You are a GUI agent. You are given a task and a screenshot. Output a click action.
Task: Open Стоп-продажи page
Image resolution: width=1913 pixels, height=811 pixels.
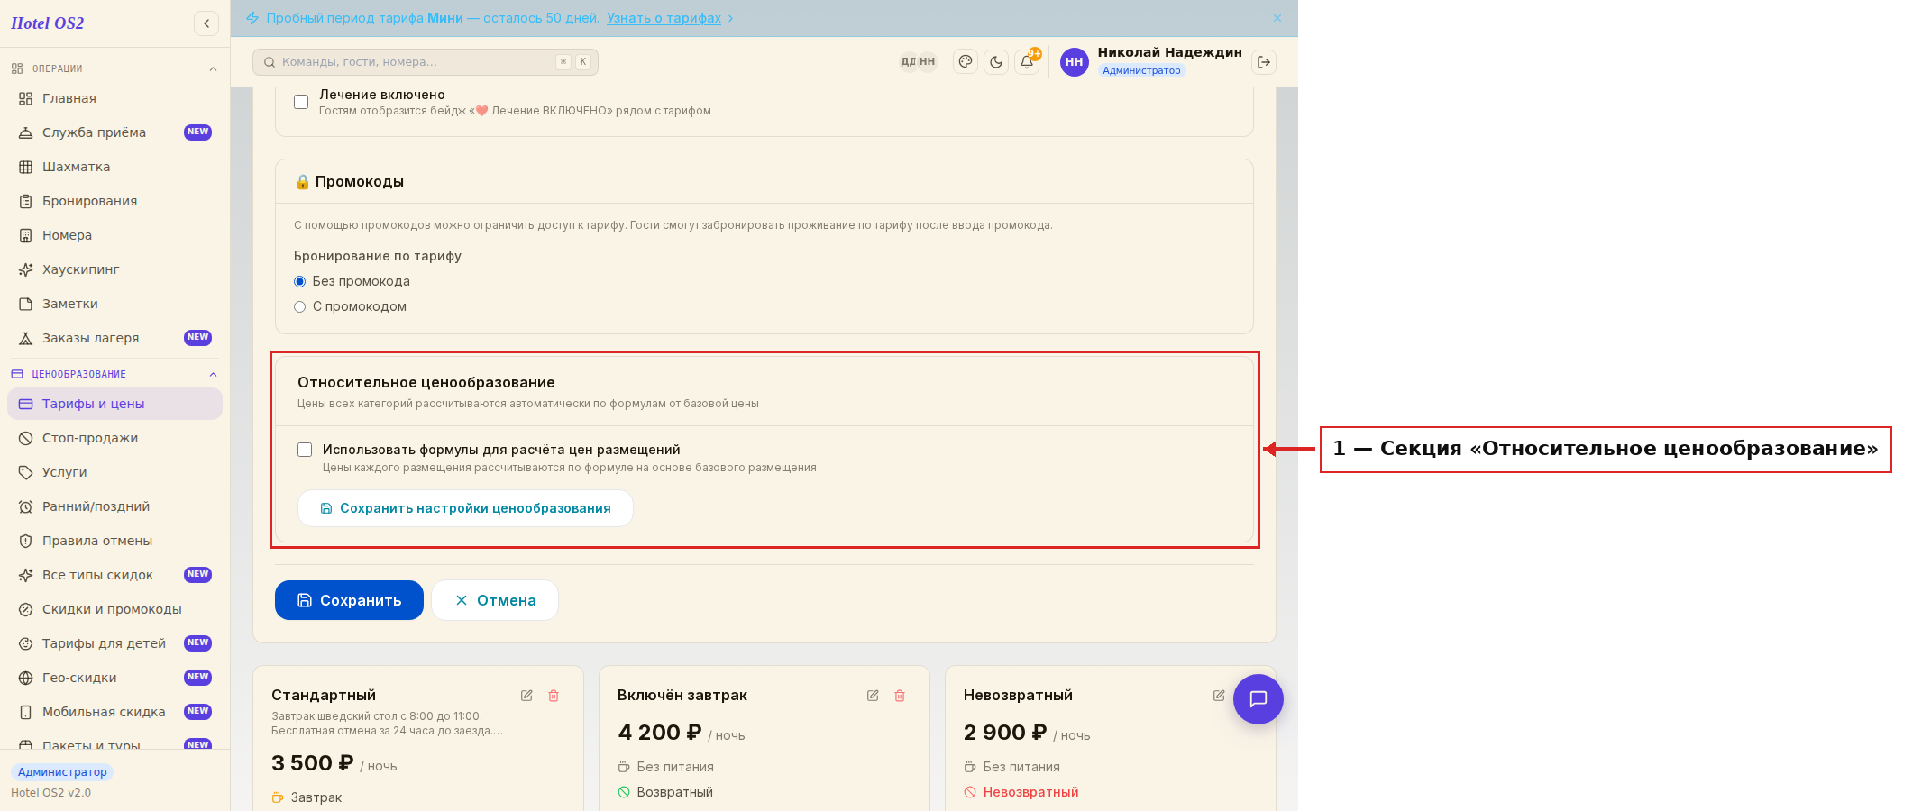click(114, 438)
